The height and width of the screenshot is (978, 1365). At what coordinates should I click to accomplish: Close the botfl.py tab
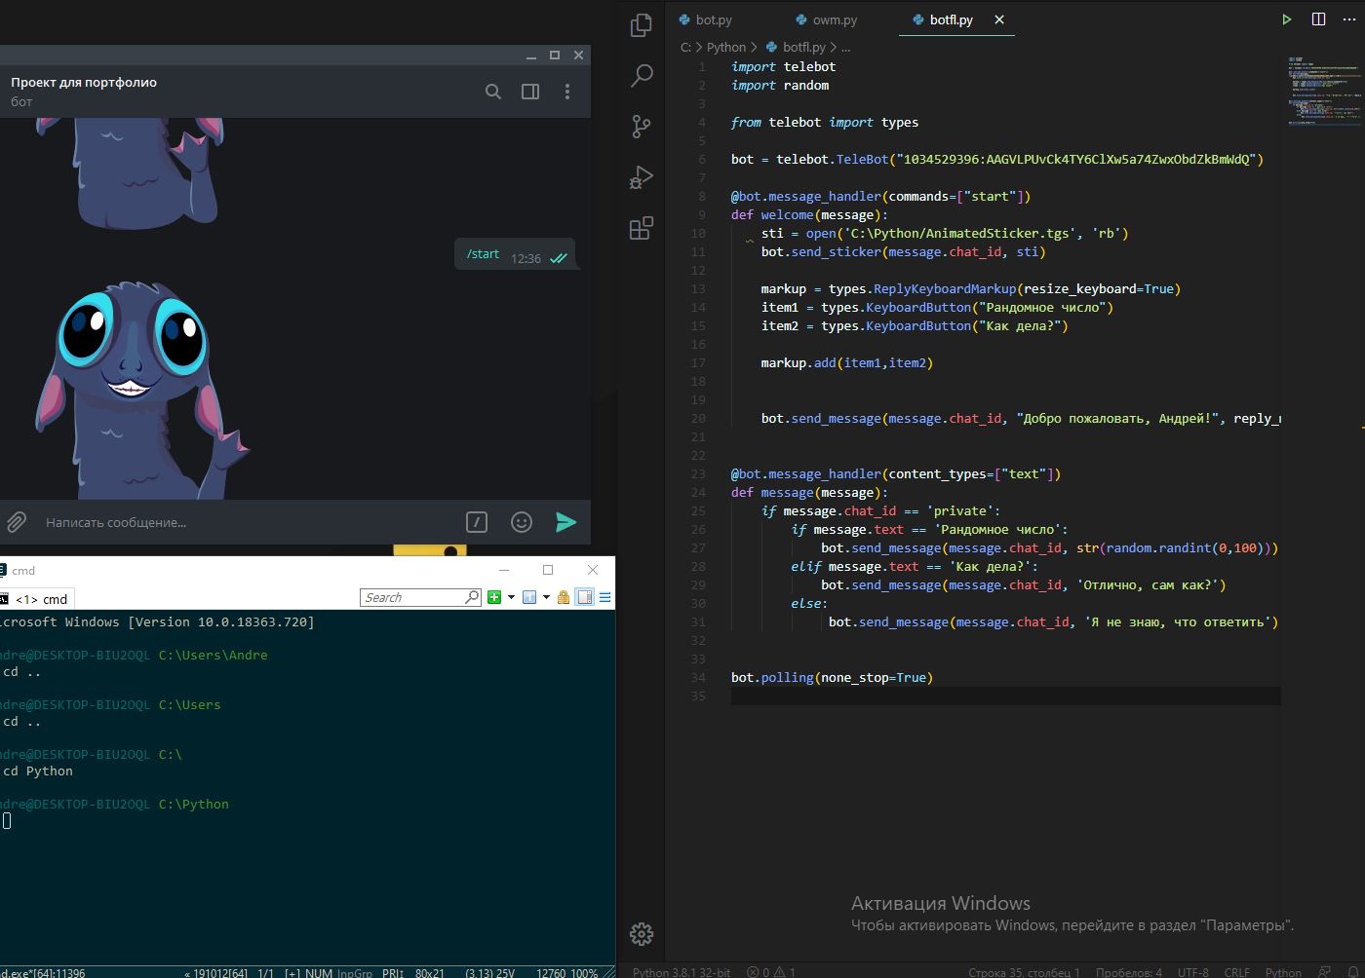click(999, 19)
